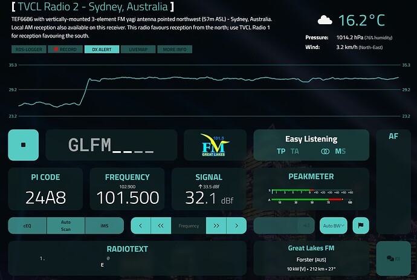417x280 pixels.
Task: Open the LIVEMAP button
Action: (x=138, y=49)
